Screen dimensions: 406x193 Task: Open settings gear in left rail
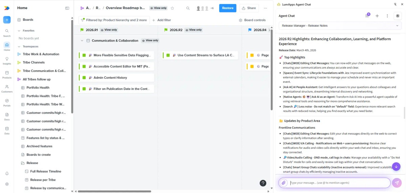pos(7,184)
